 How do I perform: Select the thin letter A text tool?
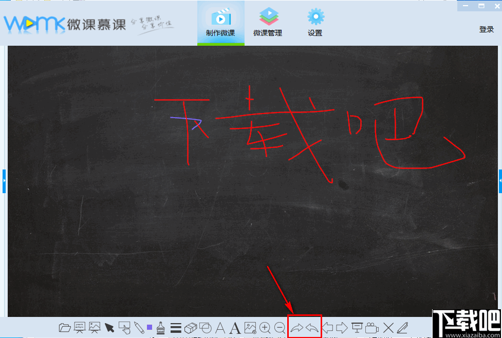220,328
